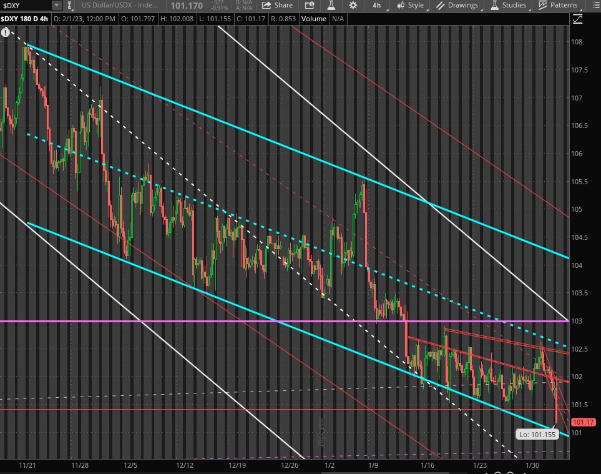Image resolution: width=601 pixels, height=474 pixels.
Task: Select the magenta horizontal line at 103
Action: [187, 321]
